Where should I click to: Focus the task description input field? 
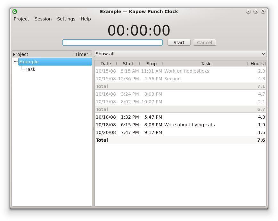[112, 43]
